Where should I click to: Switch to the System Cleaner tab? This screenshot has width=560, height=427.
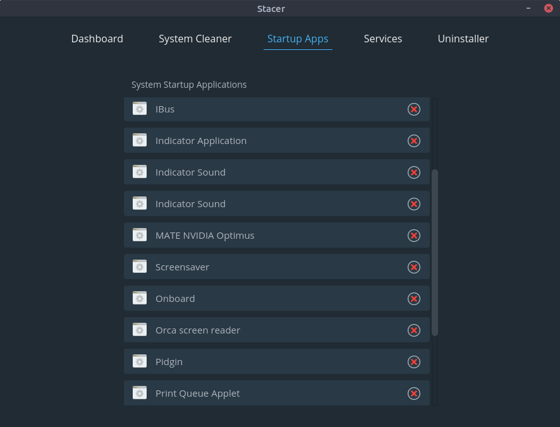click(x=195, y=39)
